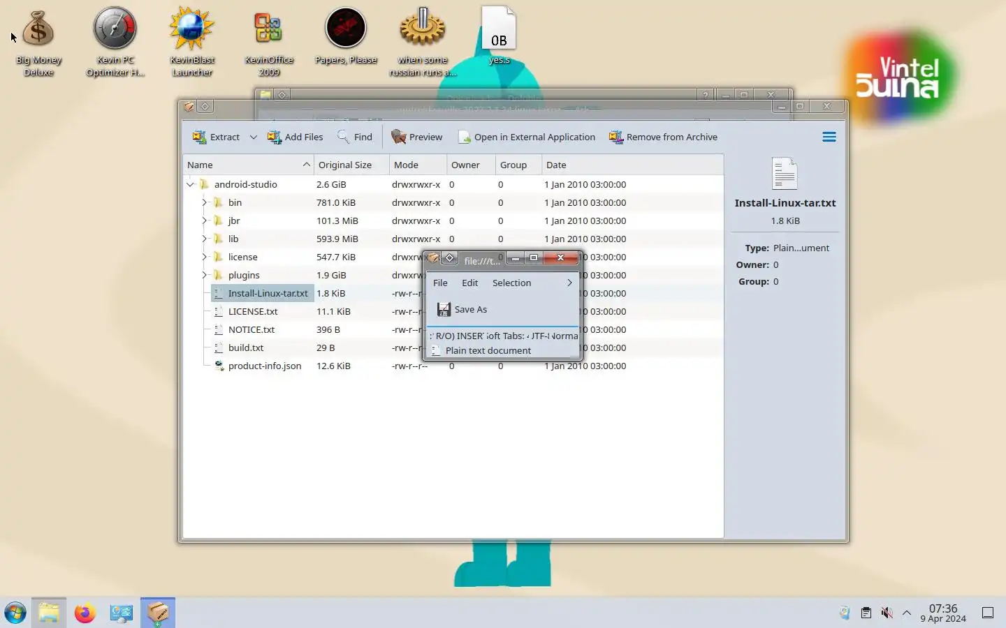Screen dimensions: 1006x628
Task: Click the Vintel Suina desktop widget
Action: coord(899,77)
